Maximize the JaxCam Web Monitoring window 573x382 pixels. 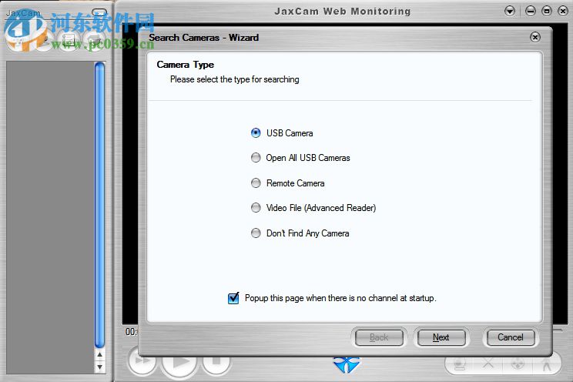point(547,11)
